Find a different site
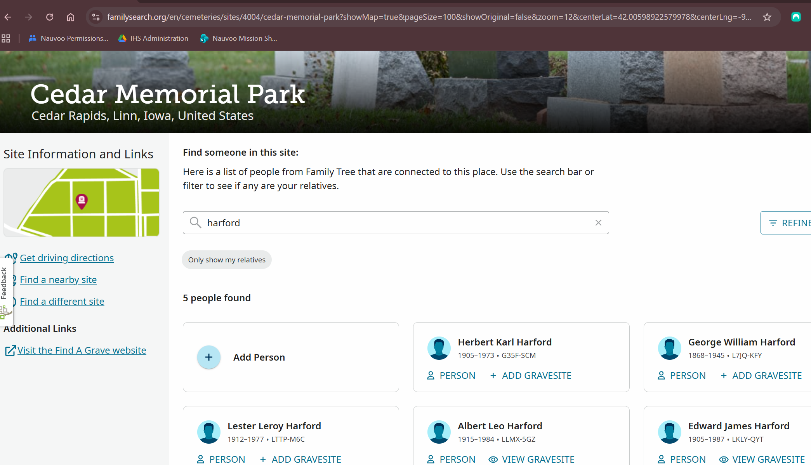 click(62, 302)
